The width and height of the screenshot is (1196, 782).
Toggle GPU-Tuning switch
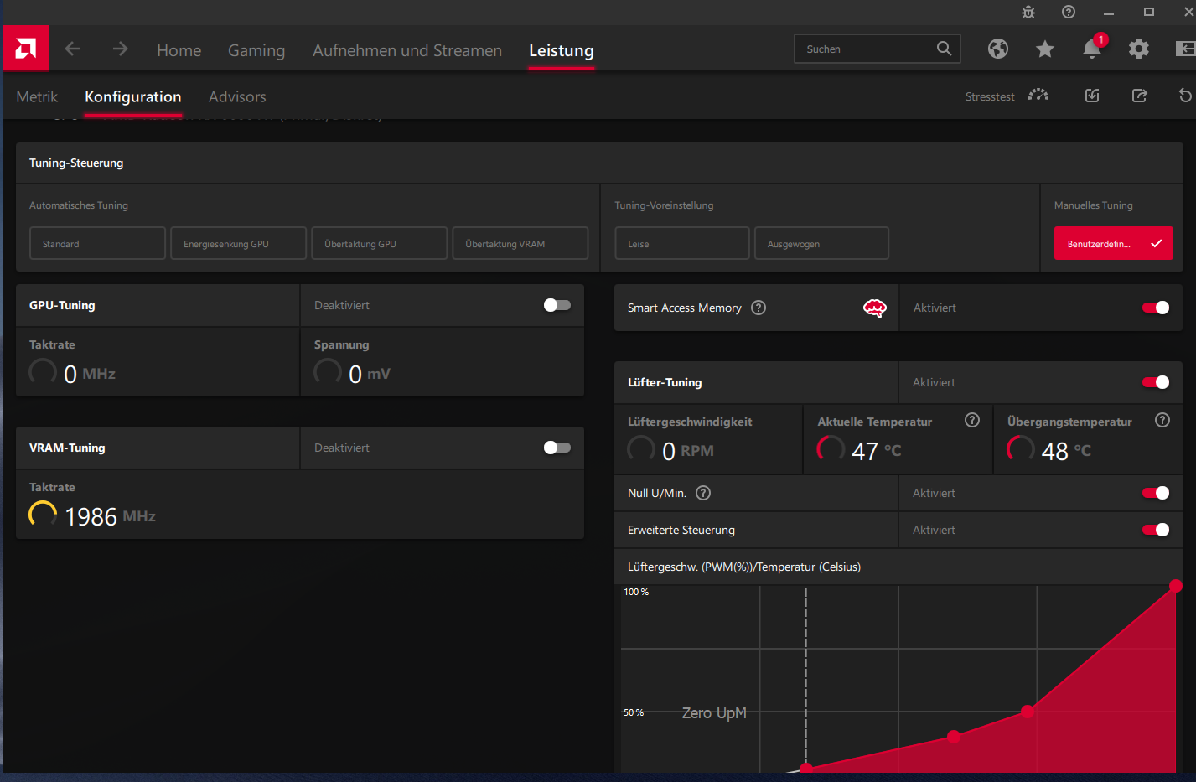coord(557,305)
